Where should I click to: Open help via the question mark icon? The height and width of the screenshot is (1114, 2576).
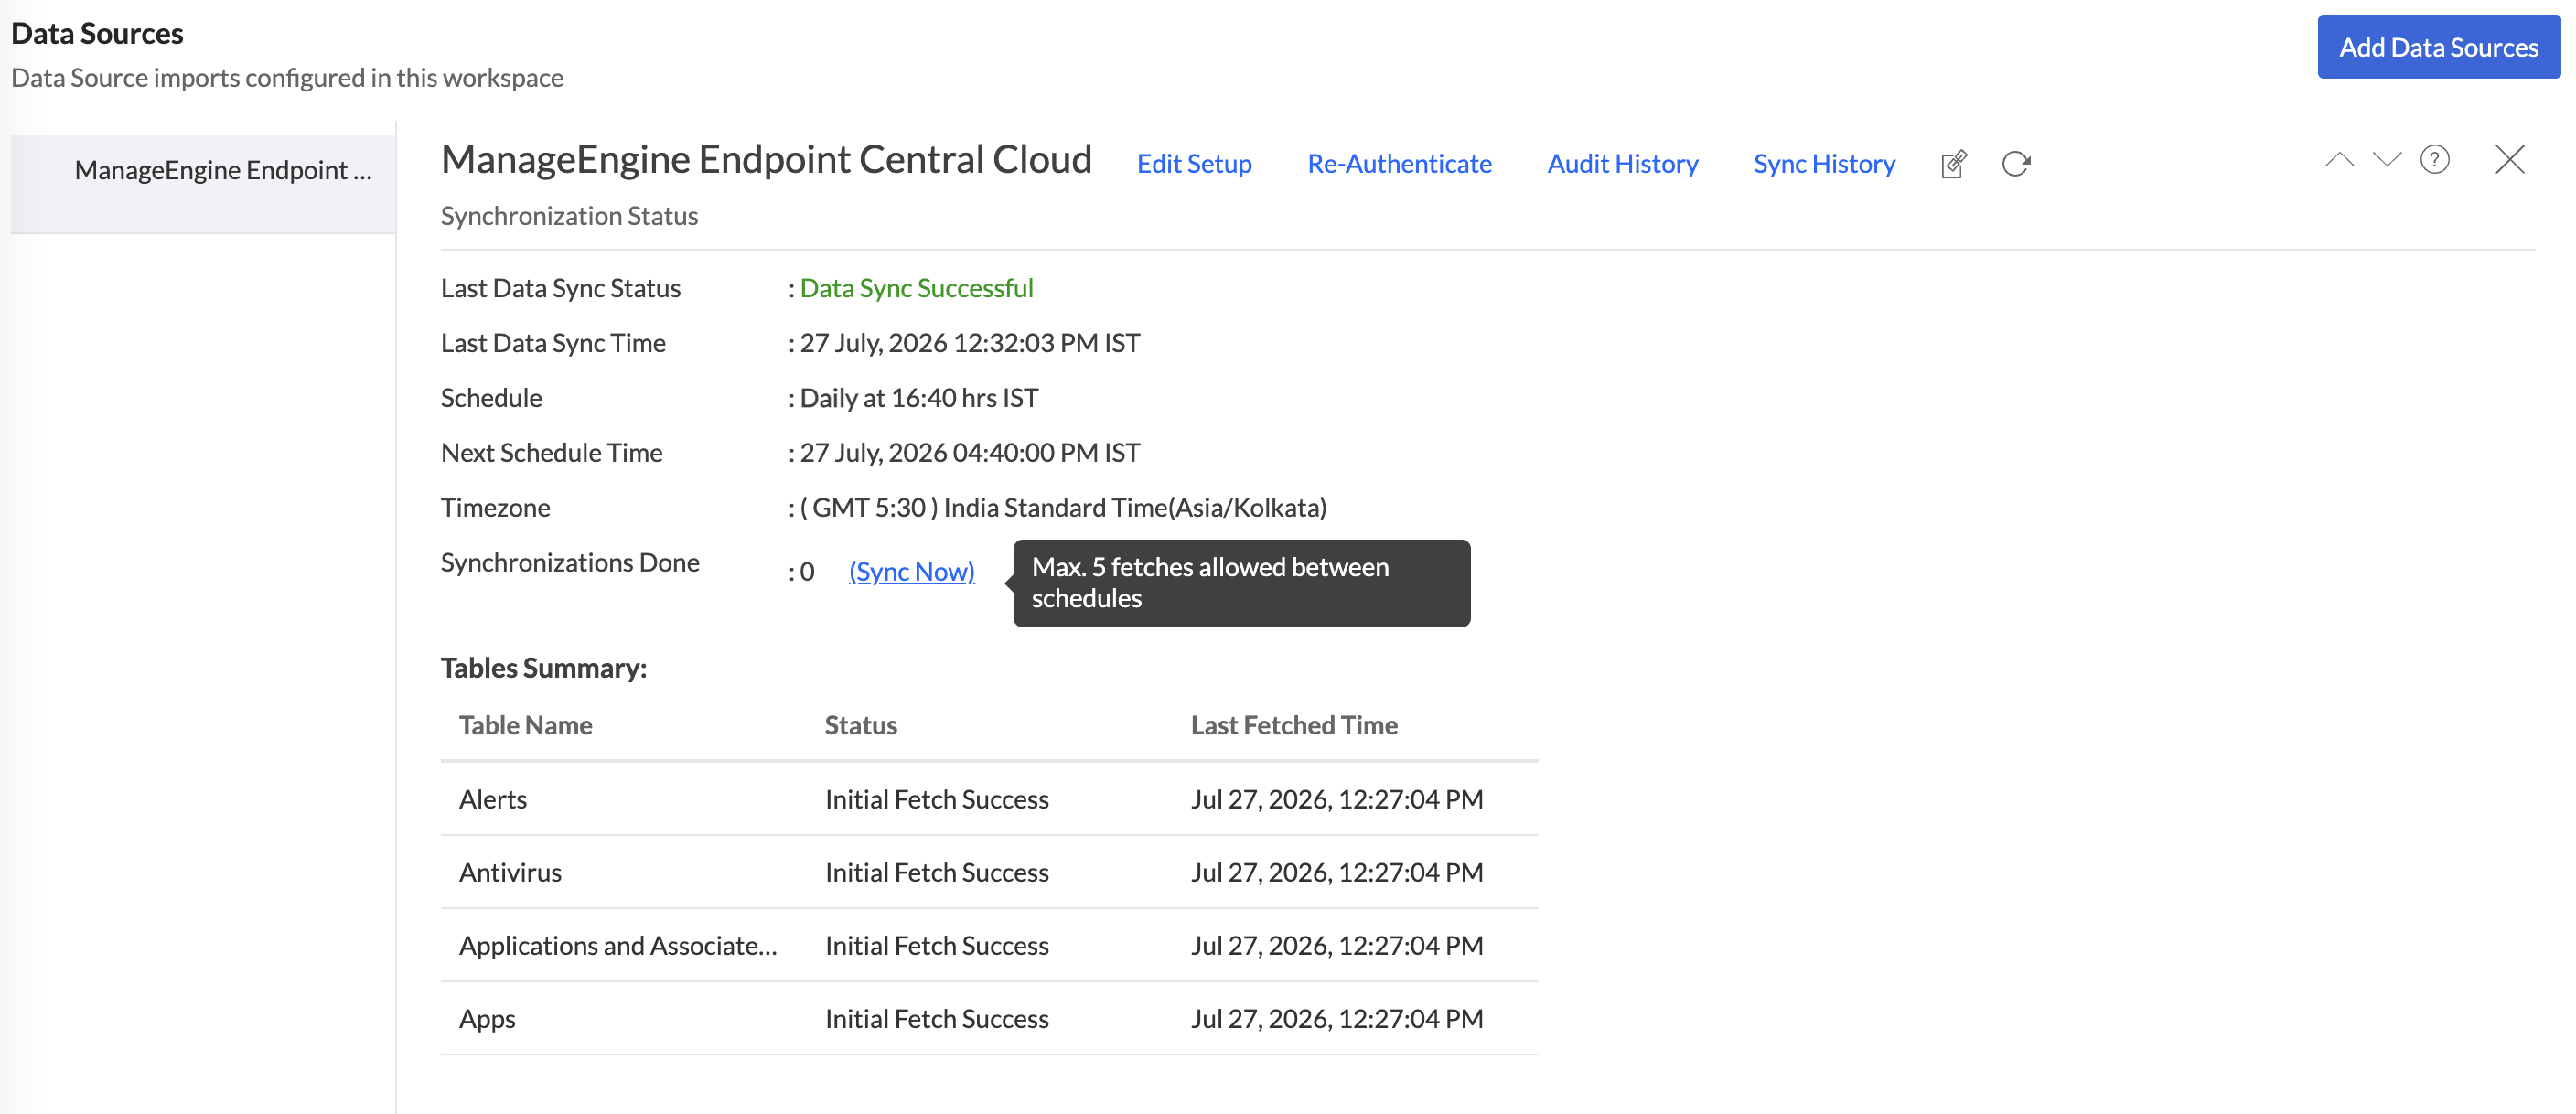2435,160
